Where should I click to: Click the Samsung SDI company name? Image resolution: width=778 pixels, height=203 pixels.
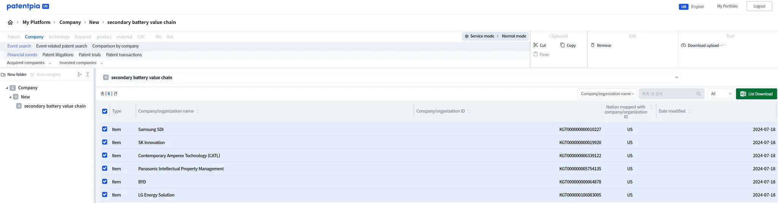pos(151,129)
